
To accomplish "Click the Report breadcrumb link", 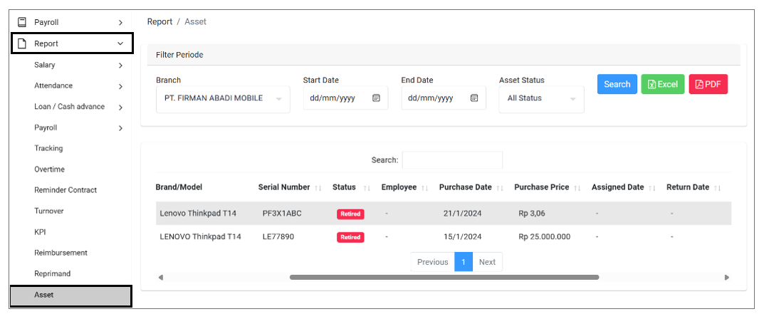I will point(159,22).
